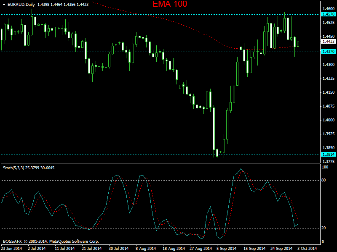
Task: Click the small triangle icon before EURAUD,Daily
Action: 4,5
